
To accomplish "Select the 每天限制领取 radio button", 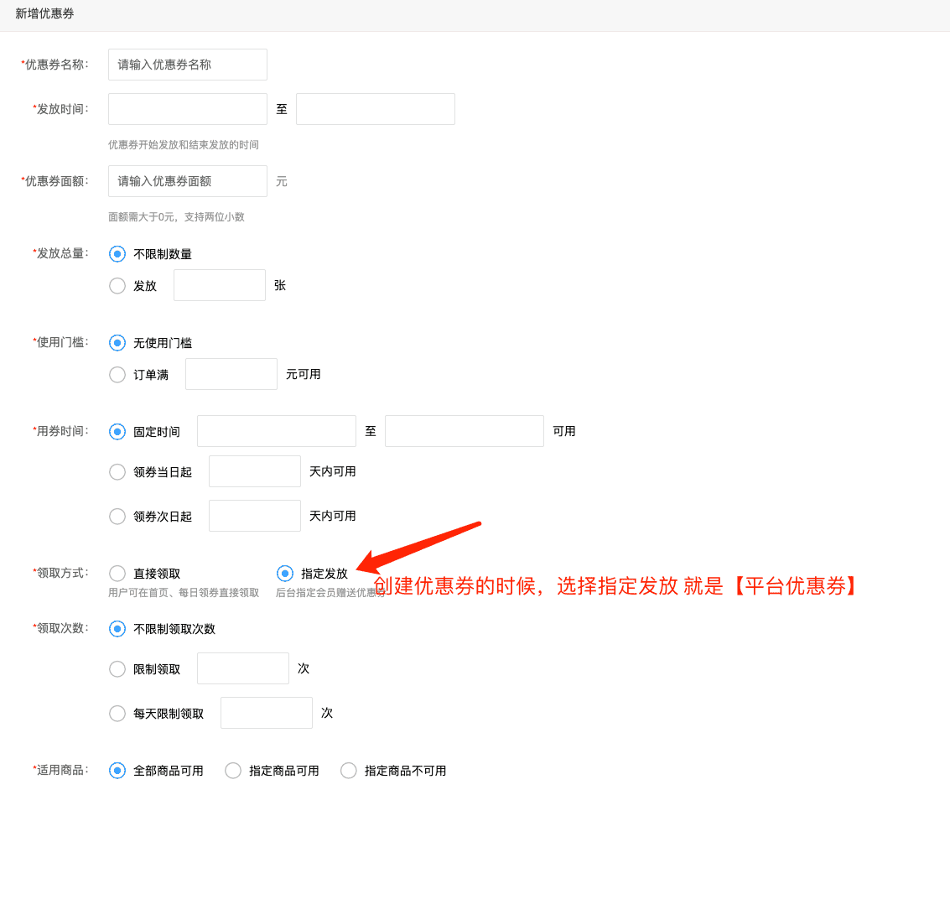I will point(117,714).
